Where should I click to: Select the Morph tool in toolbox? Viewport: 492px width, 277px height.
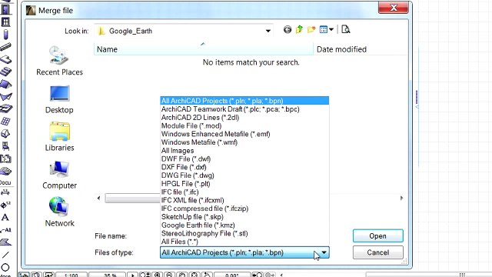[x=5, y=134]
